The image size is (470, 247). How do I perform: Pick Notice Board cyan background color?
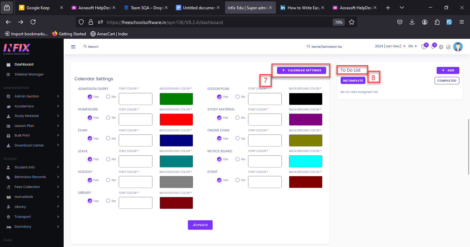coord(306,161)
